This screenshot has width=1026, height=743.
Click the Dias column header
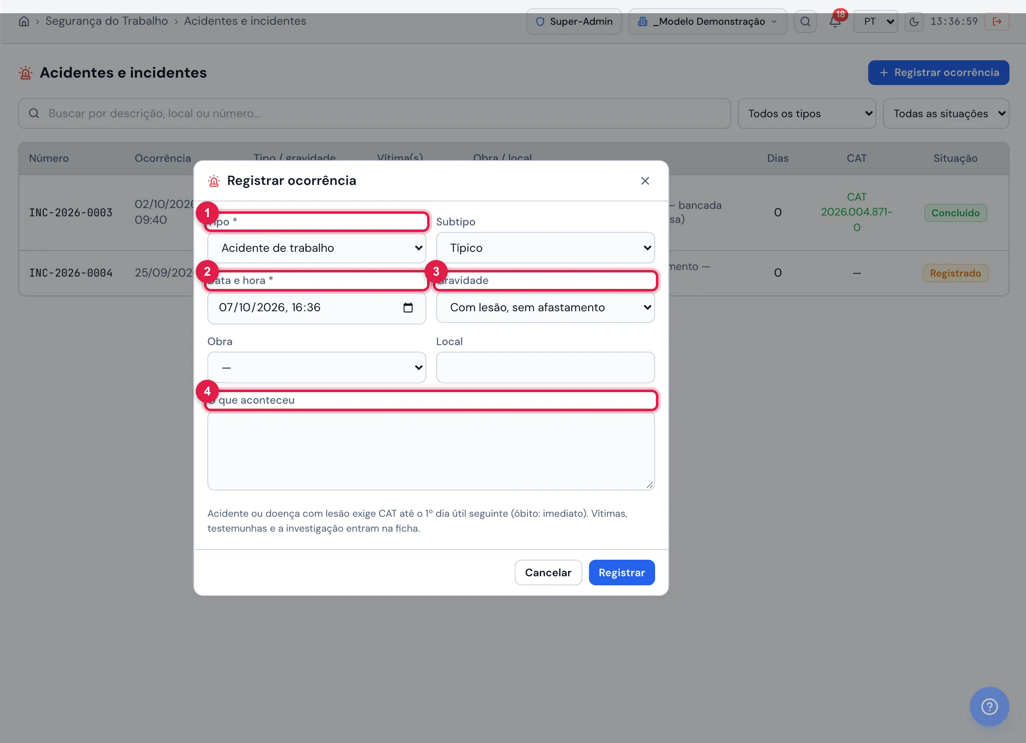[778, 158]
